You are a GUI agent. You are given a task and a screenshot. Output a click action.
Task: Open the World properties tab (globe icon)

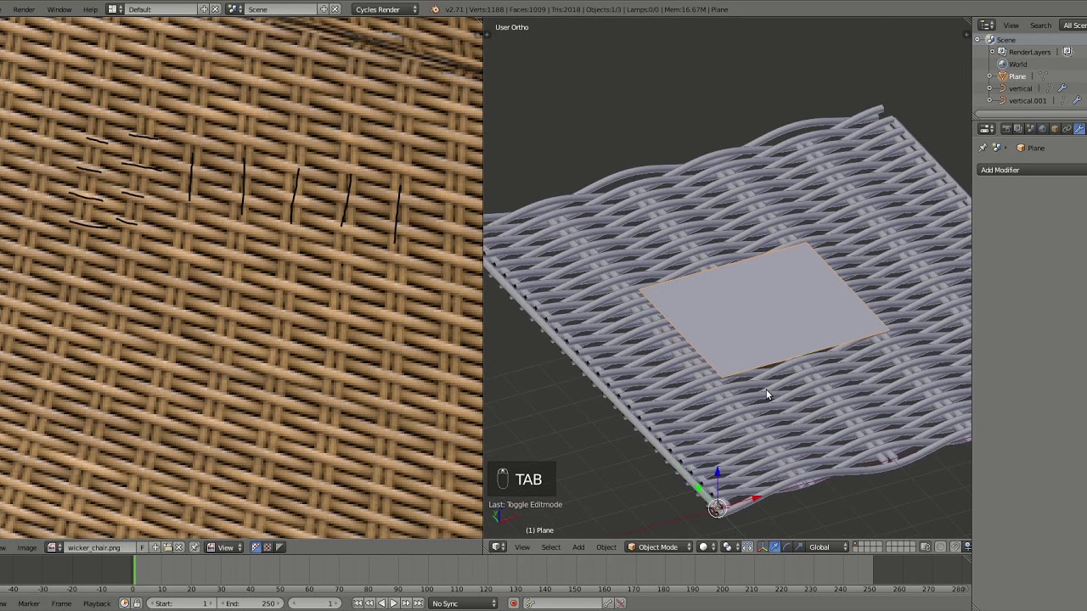click(x=1043, y=129)
